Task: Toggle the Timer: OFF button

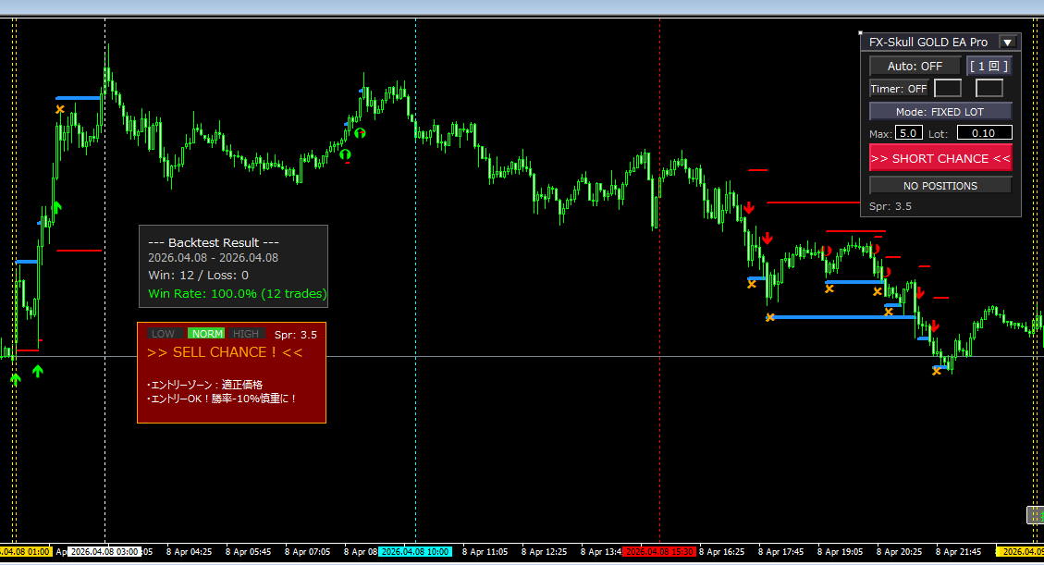Action: (x=899, y=89)
